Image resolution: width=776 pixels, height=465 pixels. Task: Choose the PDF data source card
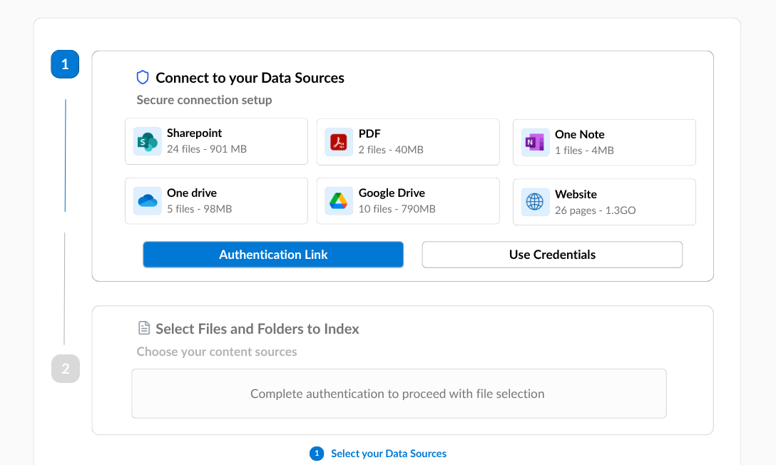[408, 142]
